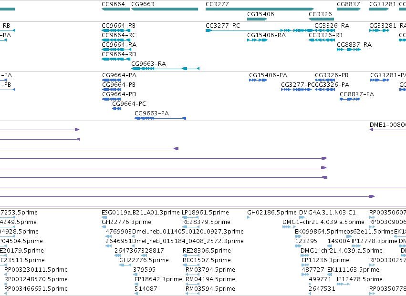Click transcript label CG9664-RA
Image resolution: width=406 pixels, height=296 pixels.
click(119, 45)
